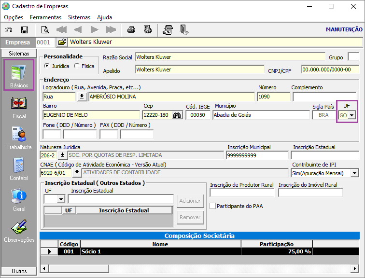Open the Opções menu
The image size is (365, 278).
coord(14,17)
